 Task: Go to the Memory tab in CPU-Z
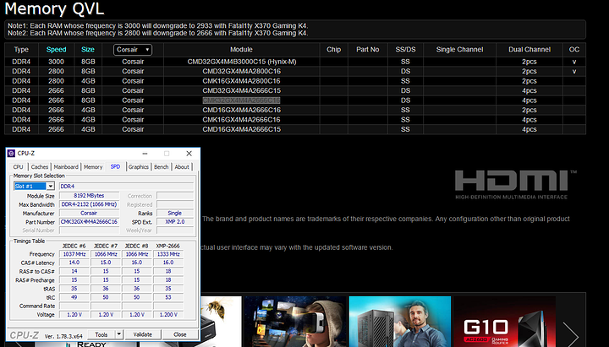pyautogui.click(x=93, y=167)
